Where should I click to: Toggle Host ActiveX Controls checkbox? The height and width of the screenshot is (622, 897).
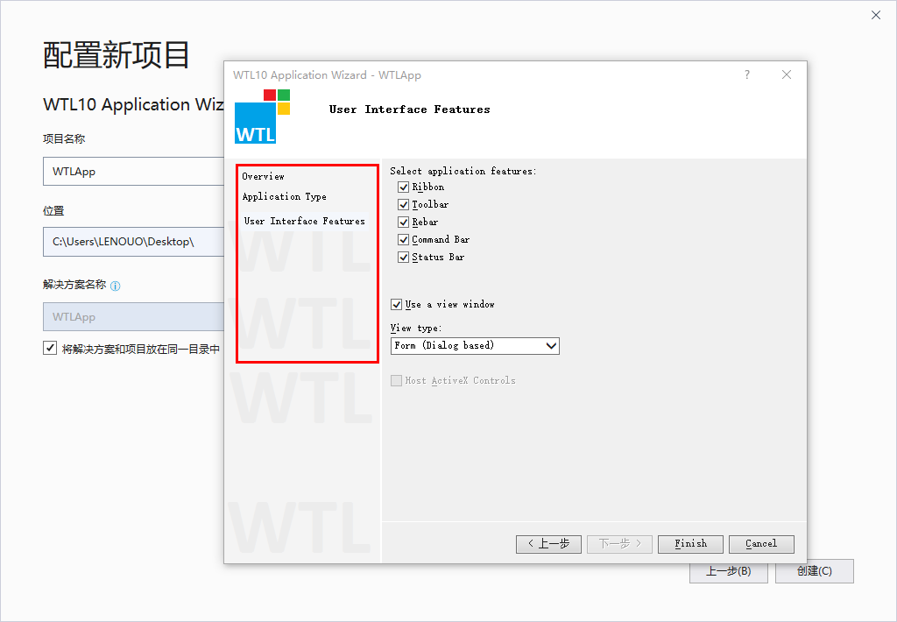pos(397,380)
